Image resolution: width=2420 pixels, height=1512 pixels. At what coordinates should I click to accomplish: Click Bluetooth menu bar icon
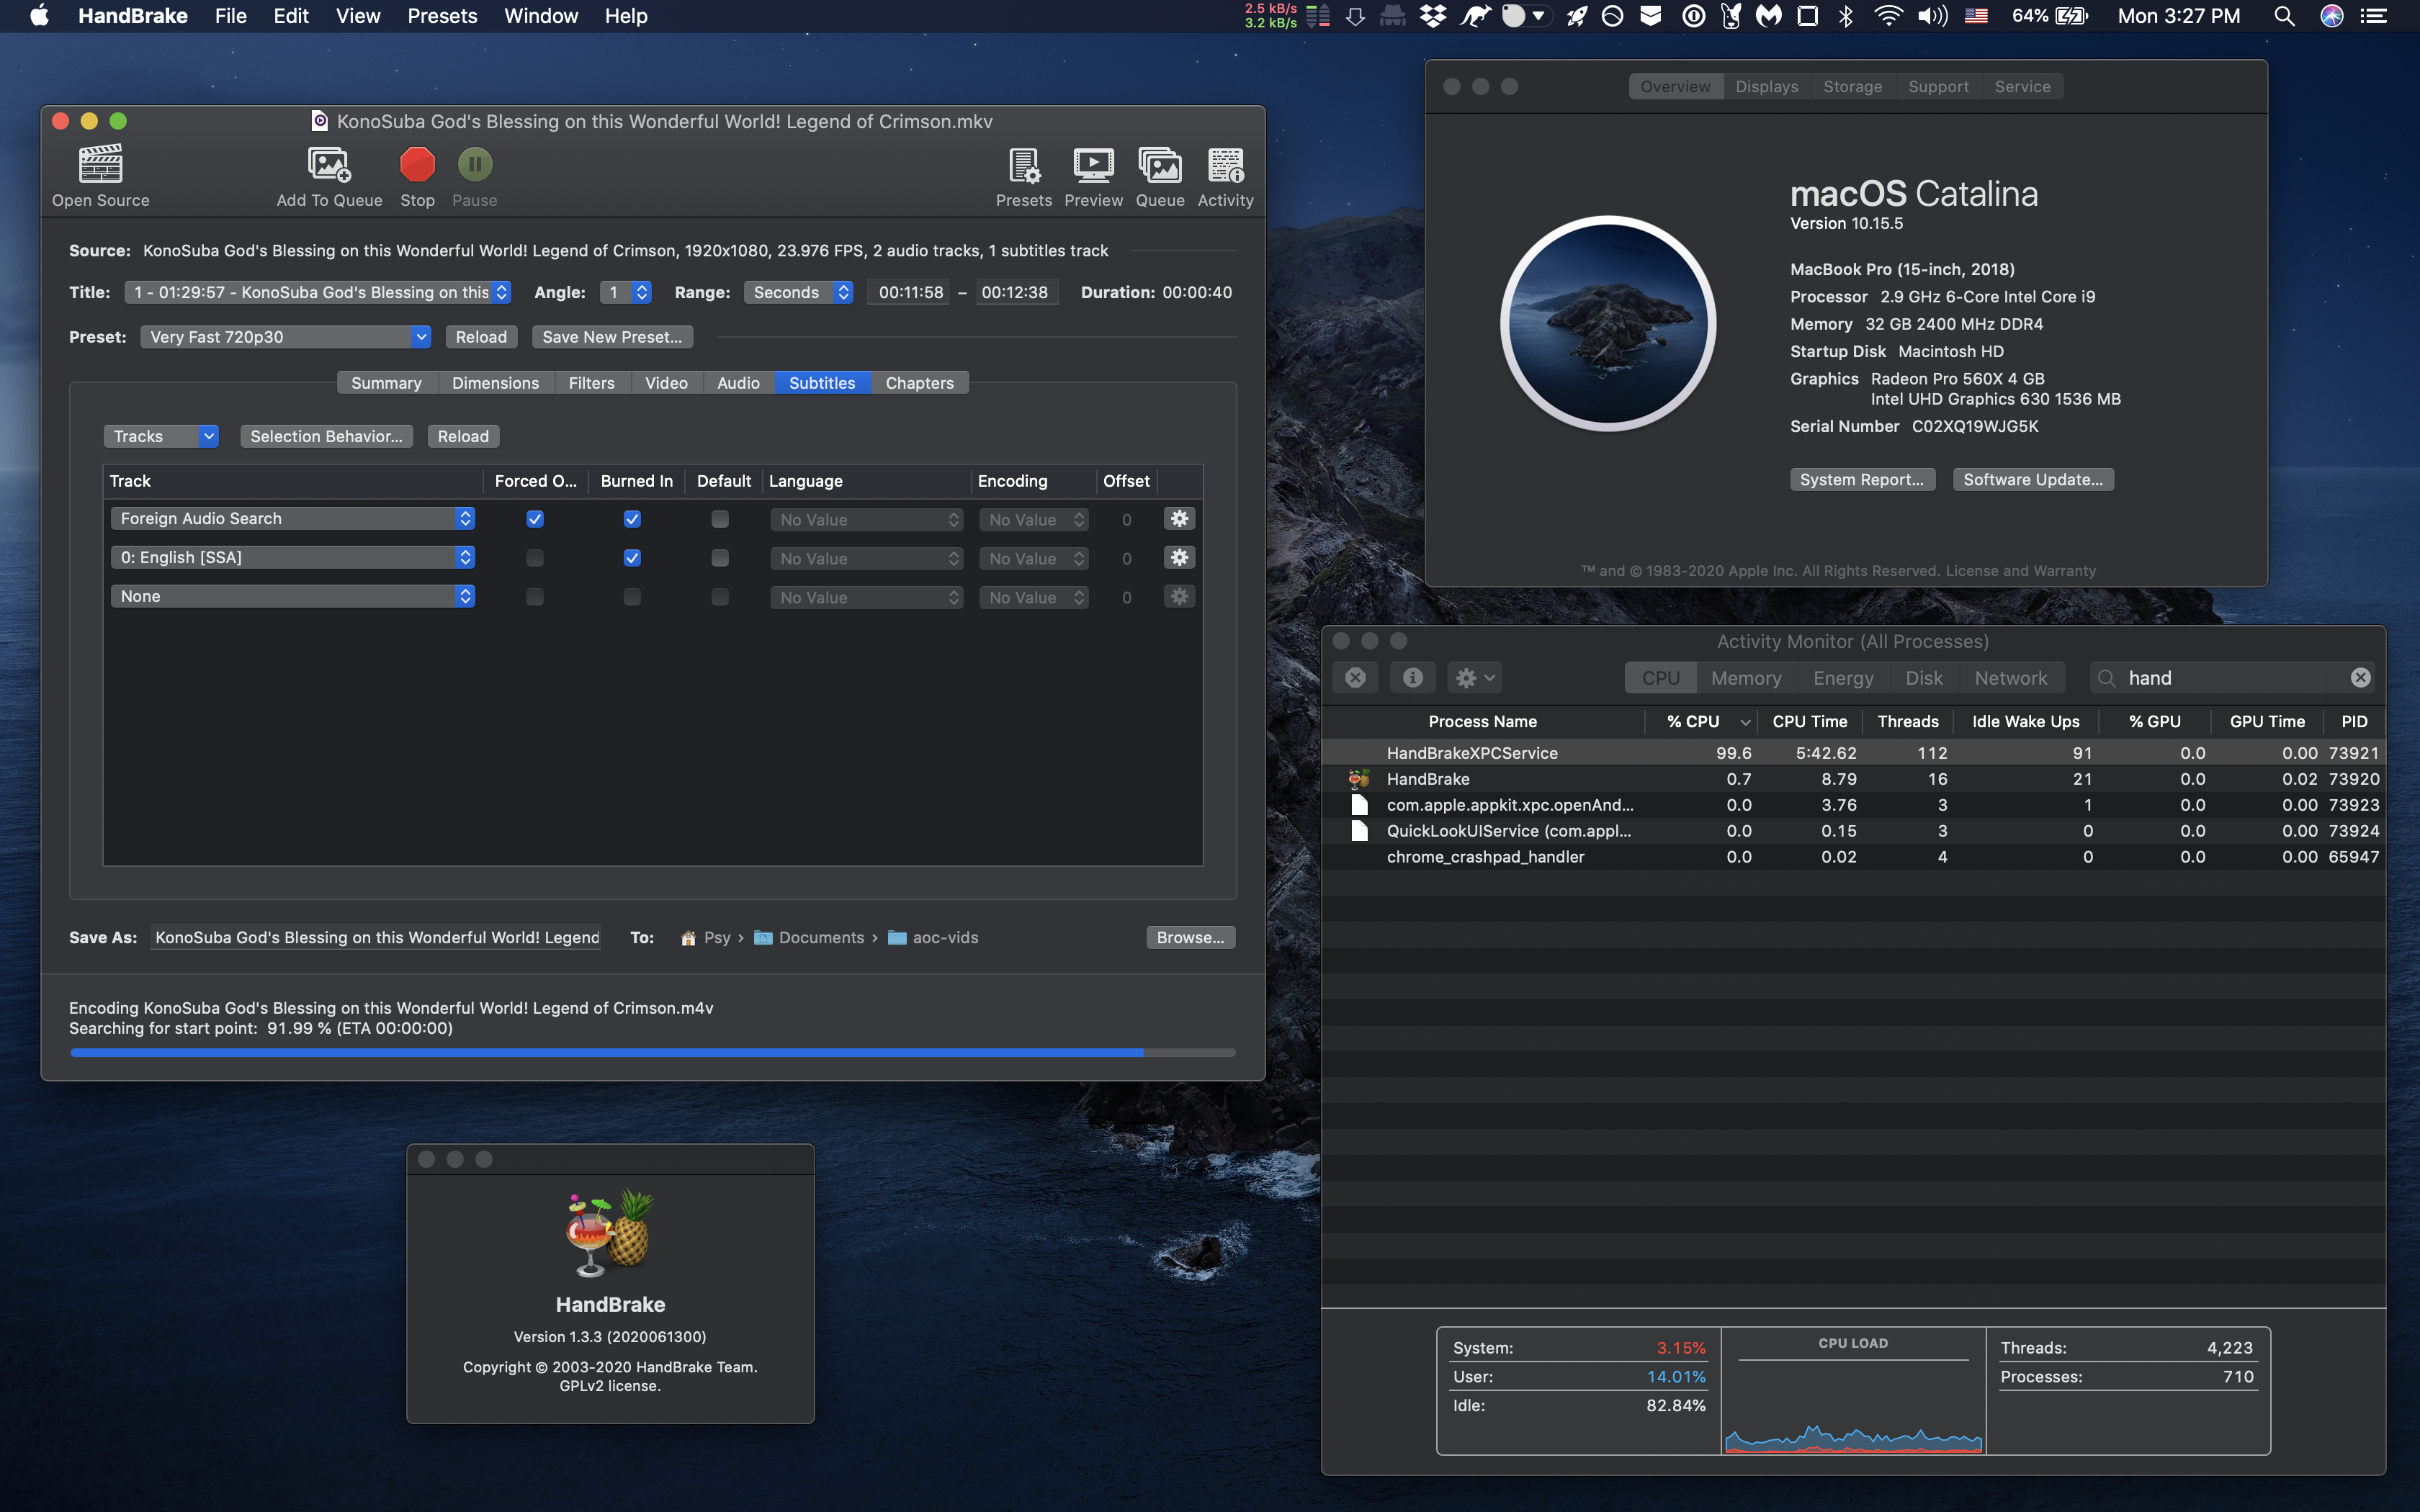pos(1846,16)
